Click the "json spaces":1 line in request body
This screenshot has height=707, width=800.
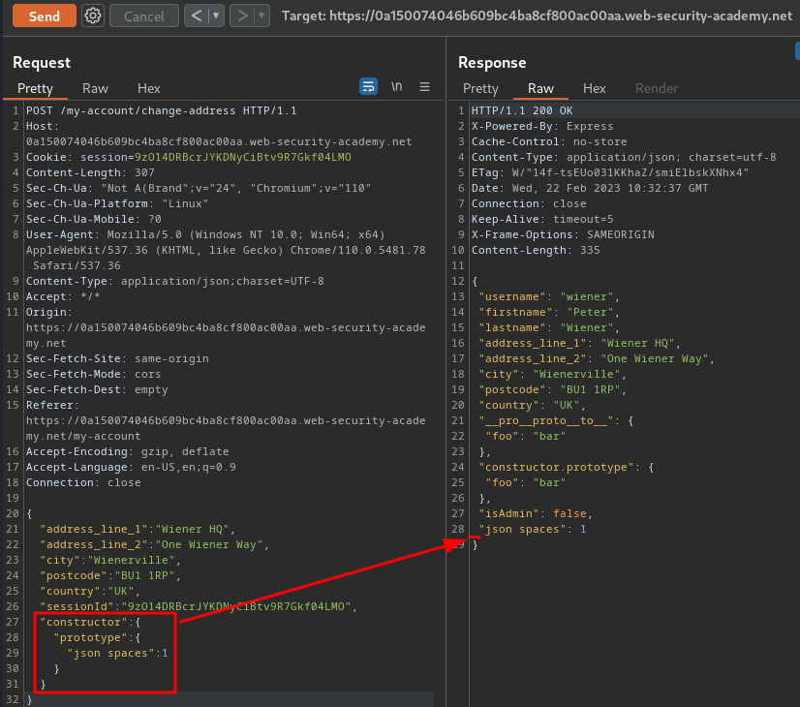pyautogui.click(x=117, y=653)
